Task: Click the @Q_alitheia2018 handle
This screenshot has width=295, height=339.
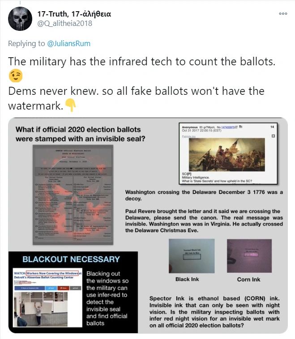Action: (65, 23)
